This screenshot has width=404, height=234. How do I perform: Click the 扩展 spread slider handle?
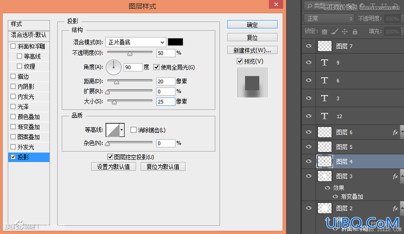point(108,92)
